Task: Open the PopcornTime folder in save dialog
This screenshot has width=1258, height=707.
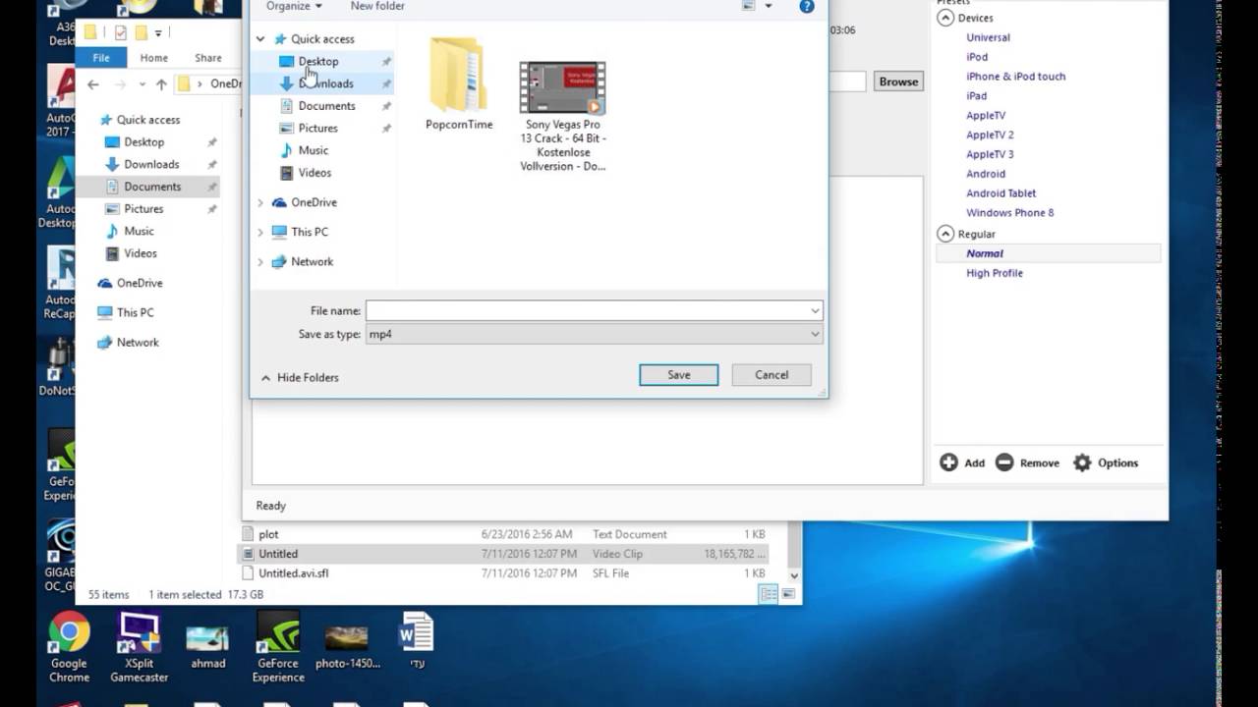Action: tap(459, 84)
